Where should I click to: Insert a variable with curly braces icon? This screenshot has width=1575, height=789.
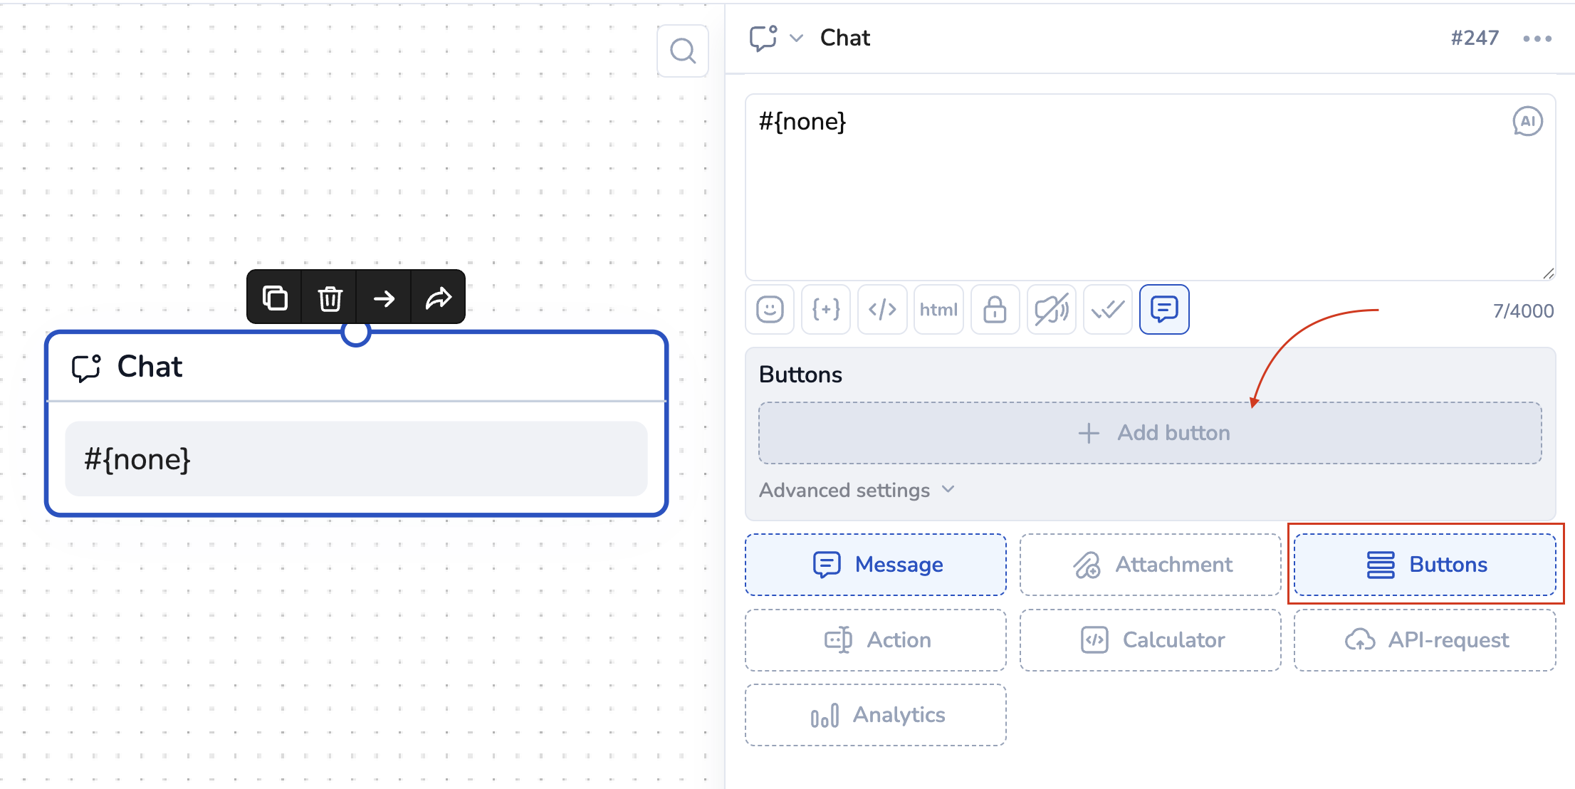[826, 310]
